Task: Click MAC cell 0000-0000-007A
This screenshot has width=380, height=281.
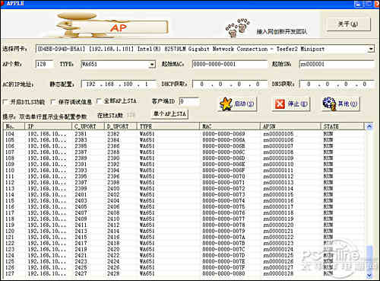Action: click(223, 237)
